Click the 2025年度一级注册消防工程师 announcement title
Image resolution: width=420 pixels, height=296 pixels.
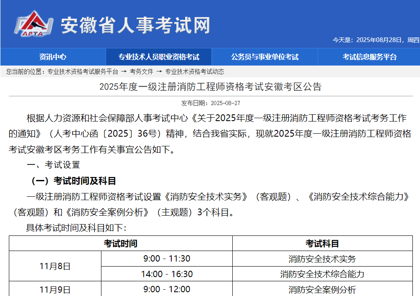point(210,87)
